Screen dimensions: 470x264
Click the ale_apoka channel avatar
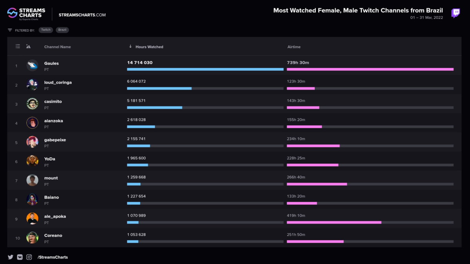32,219
